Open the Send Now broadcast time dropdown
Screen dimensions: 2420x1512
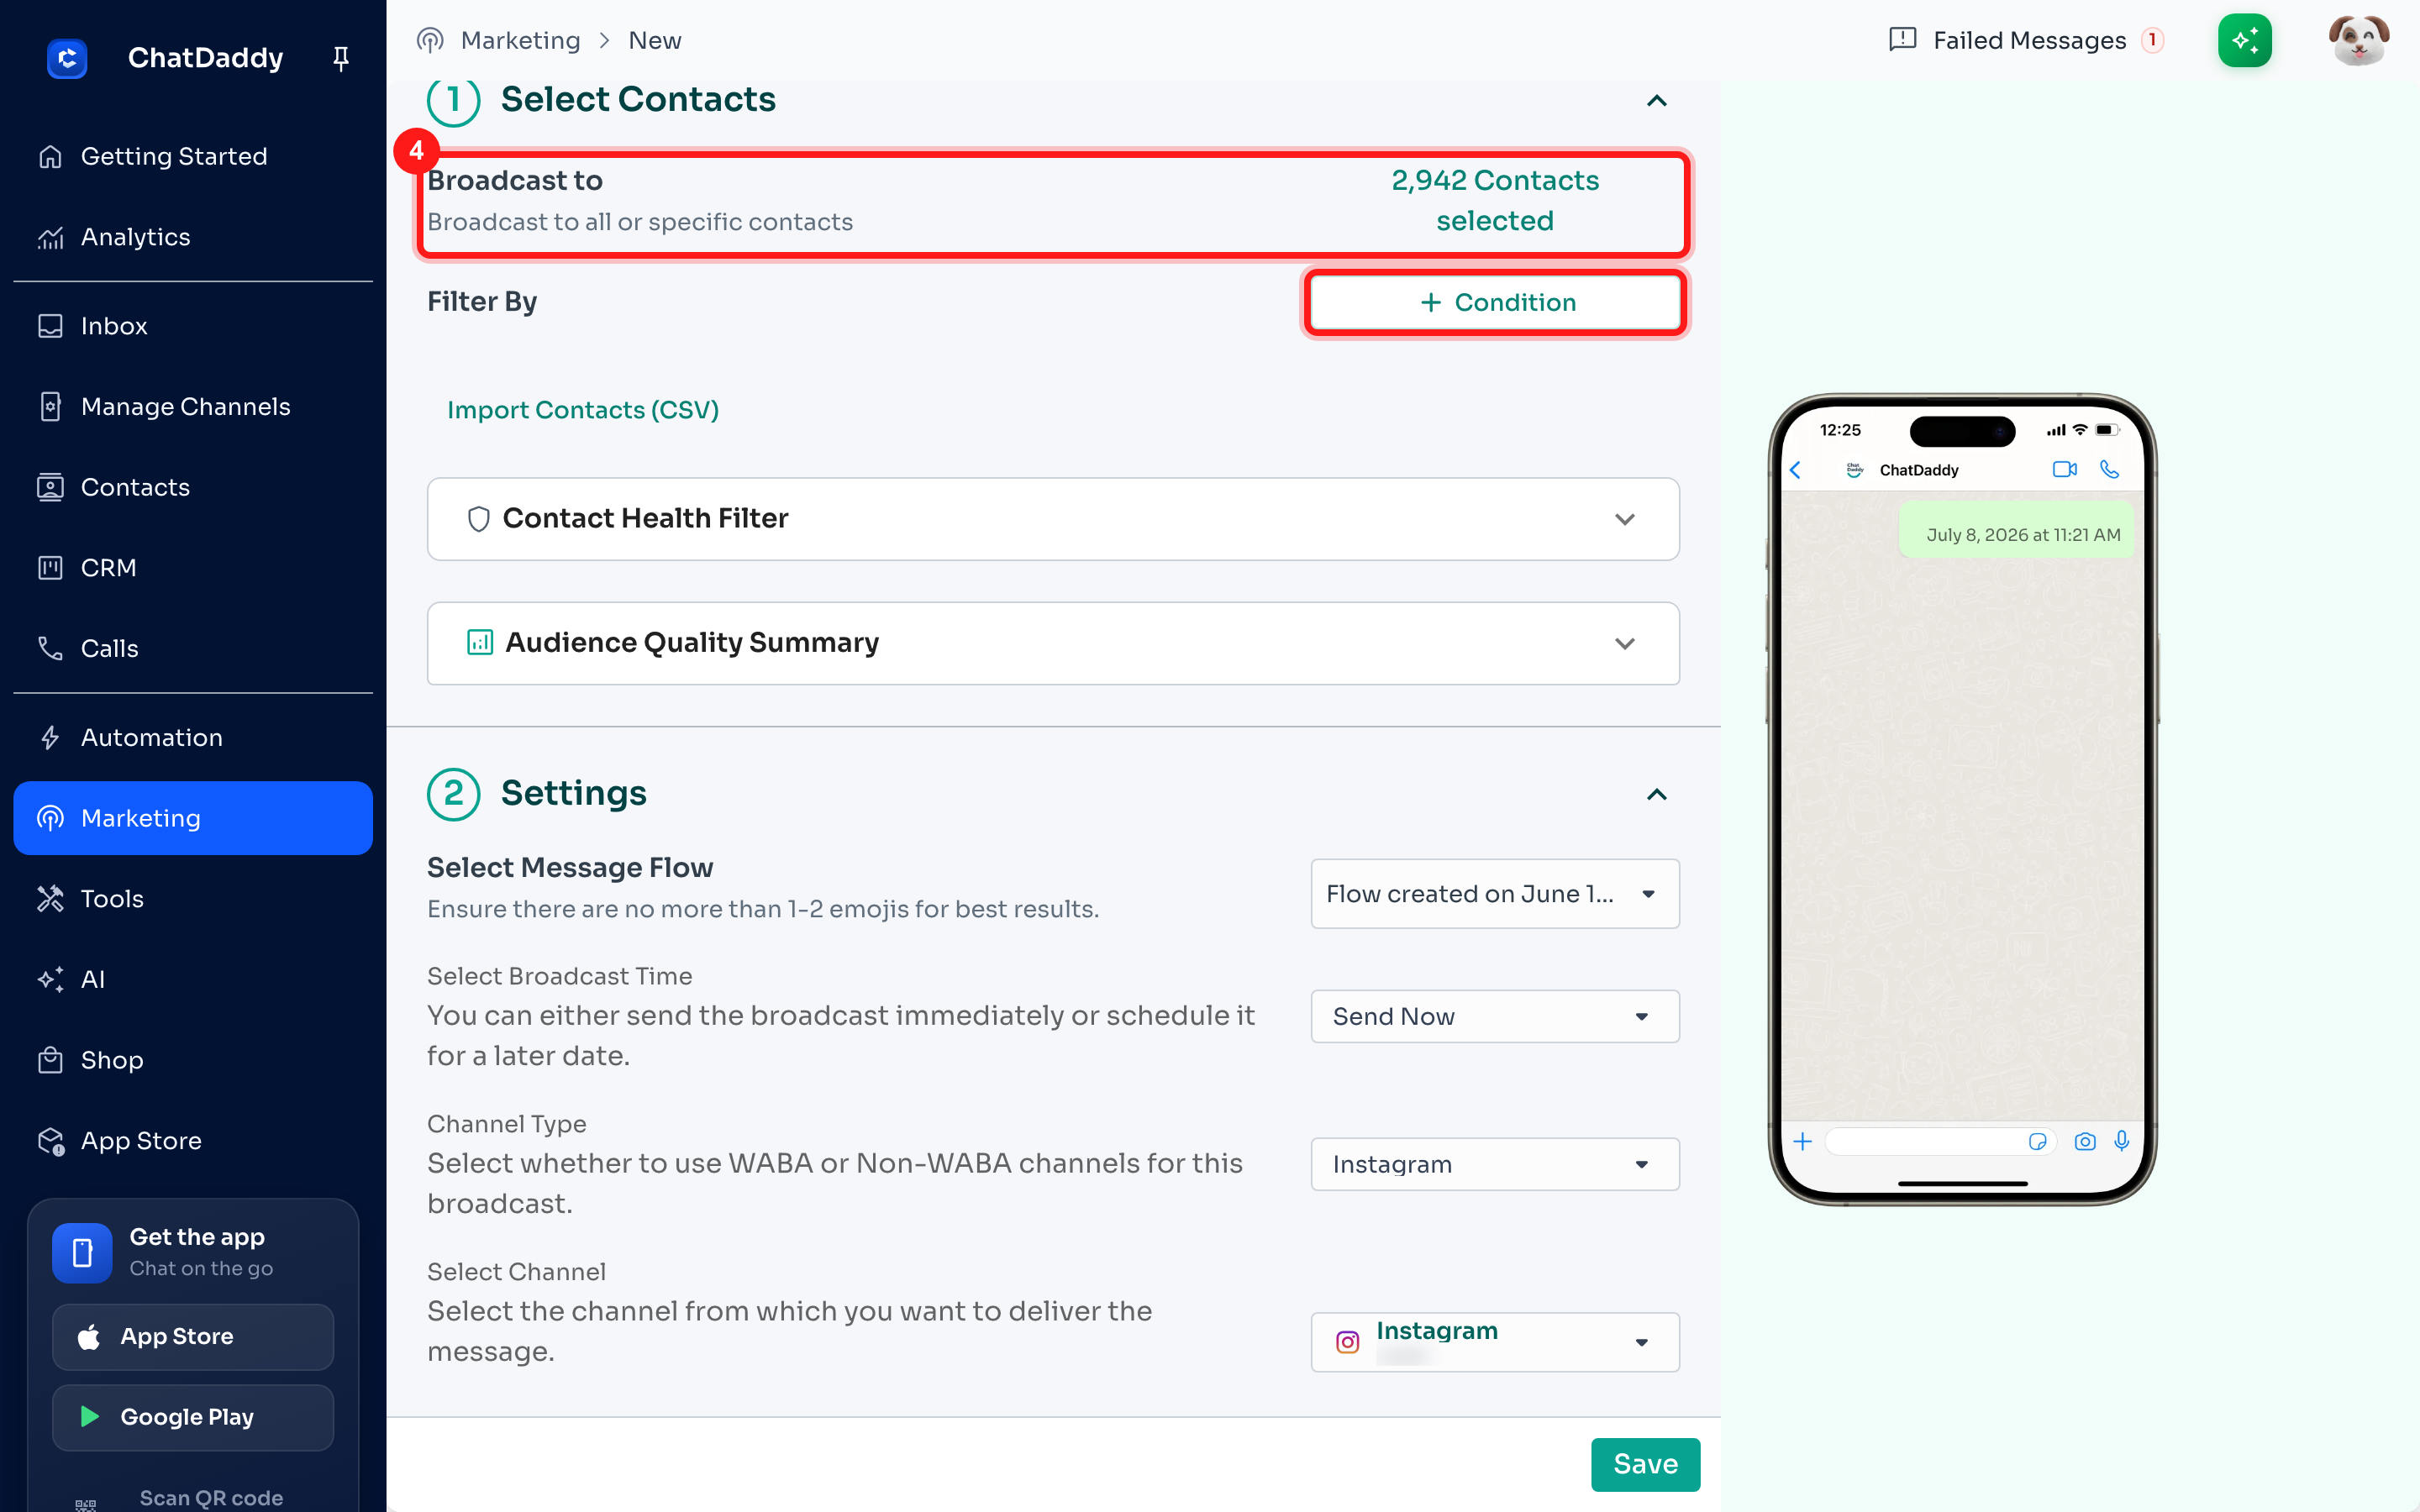tap(1494, 1016)
